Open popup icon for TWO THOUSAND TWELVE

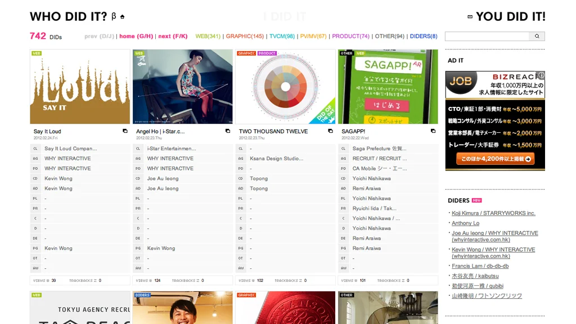coord(330,131)
